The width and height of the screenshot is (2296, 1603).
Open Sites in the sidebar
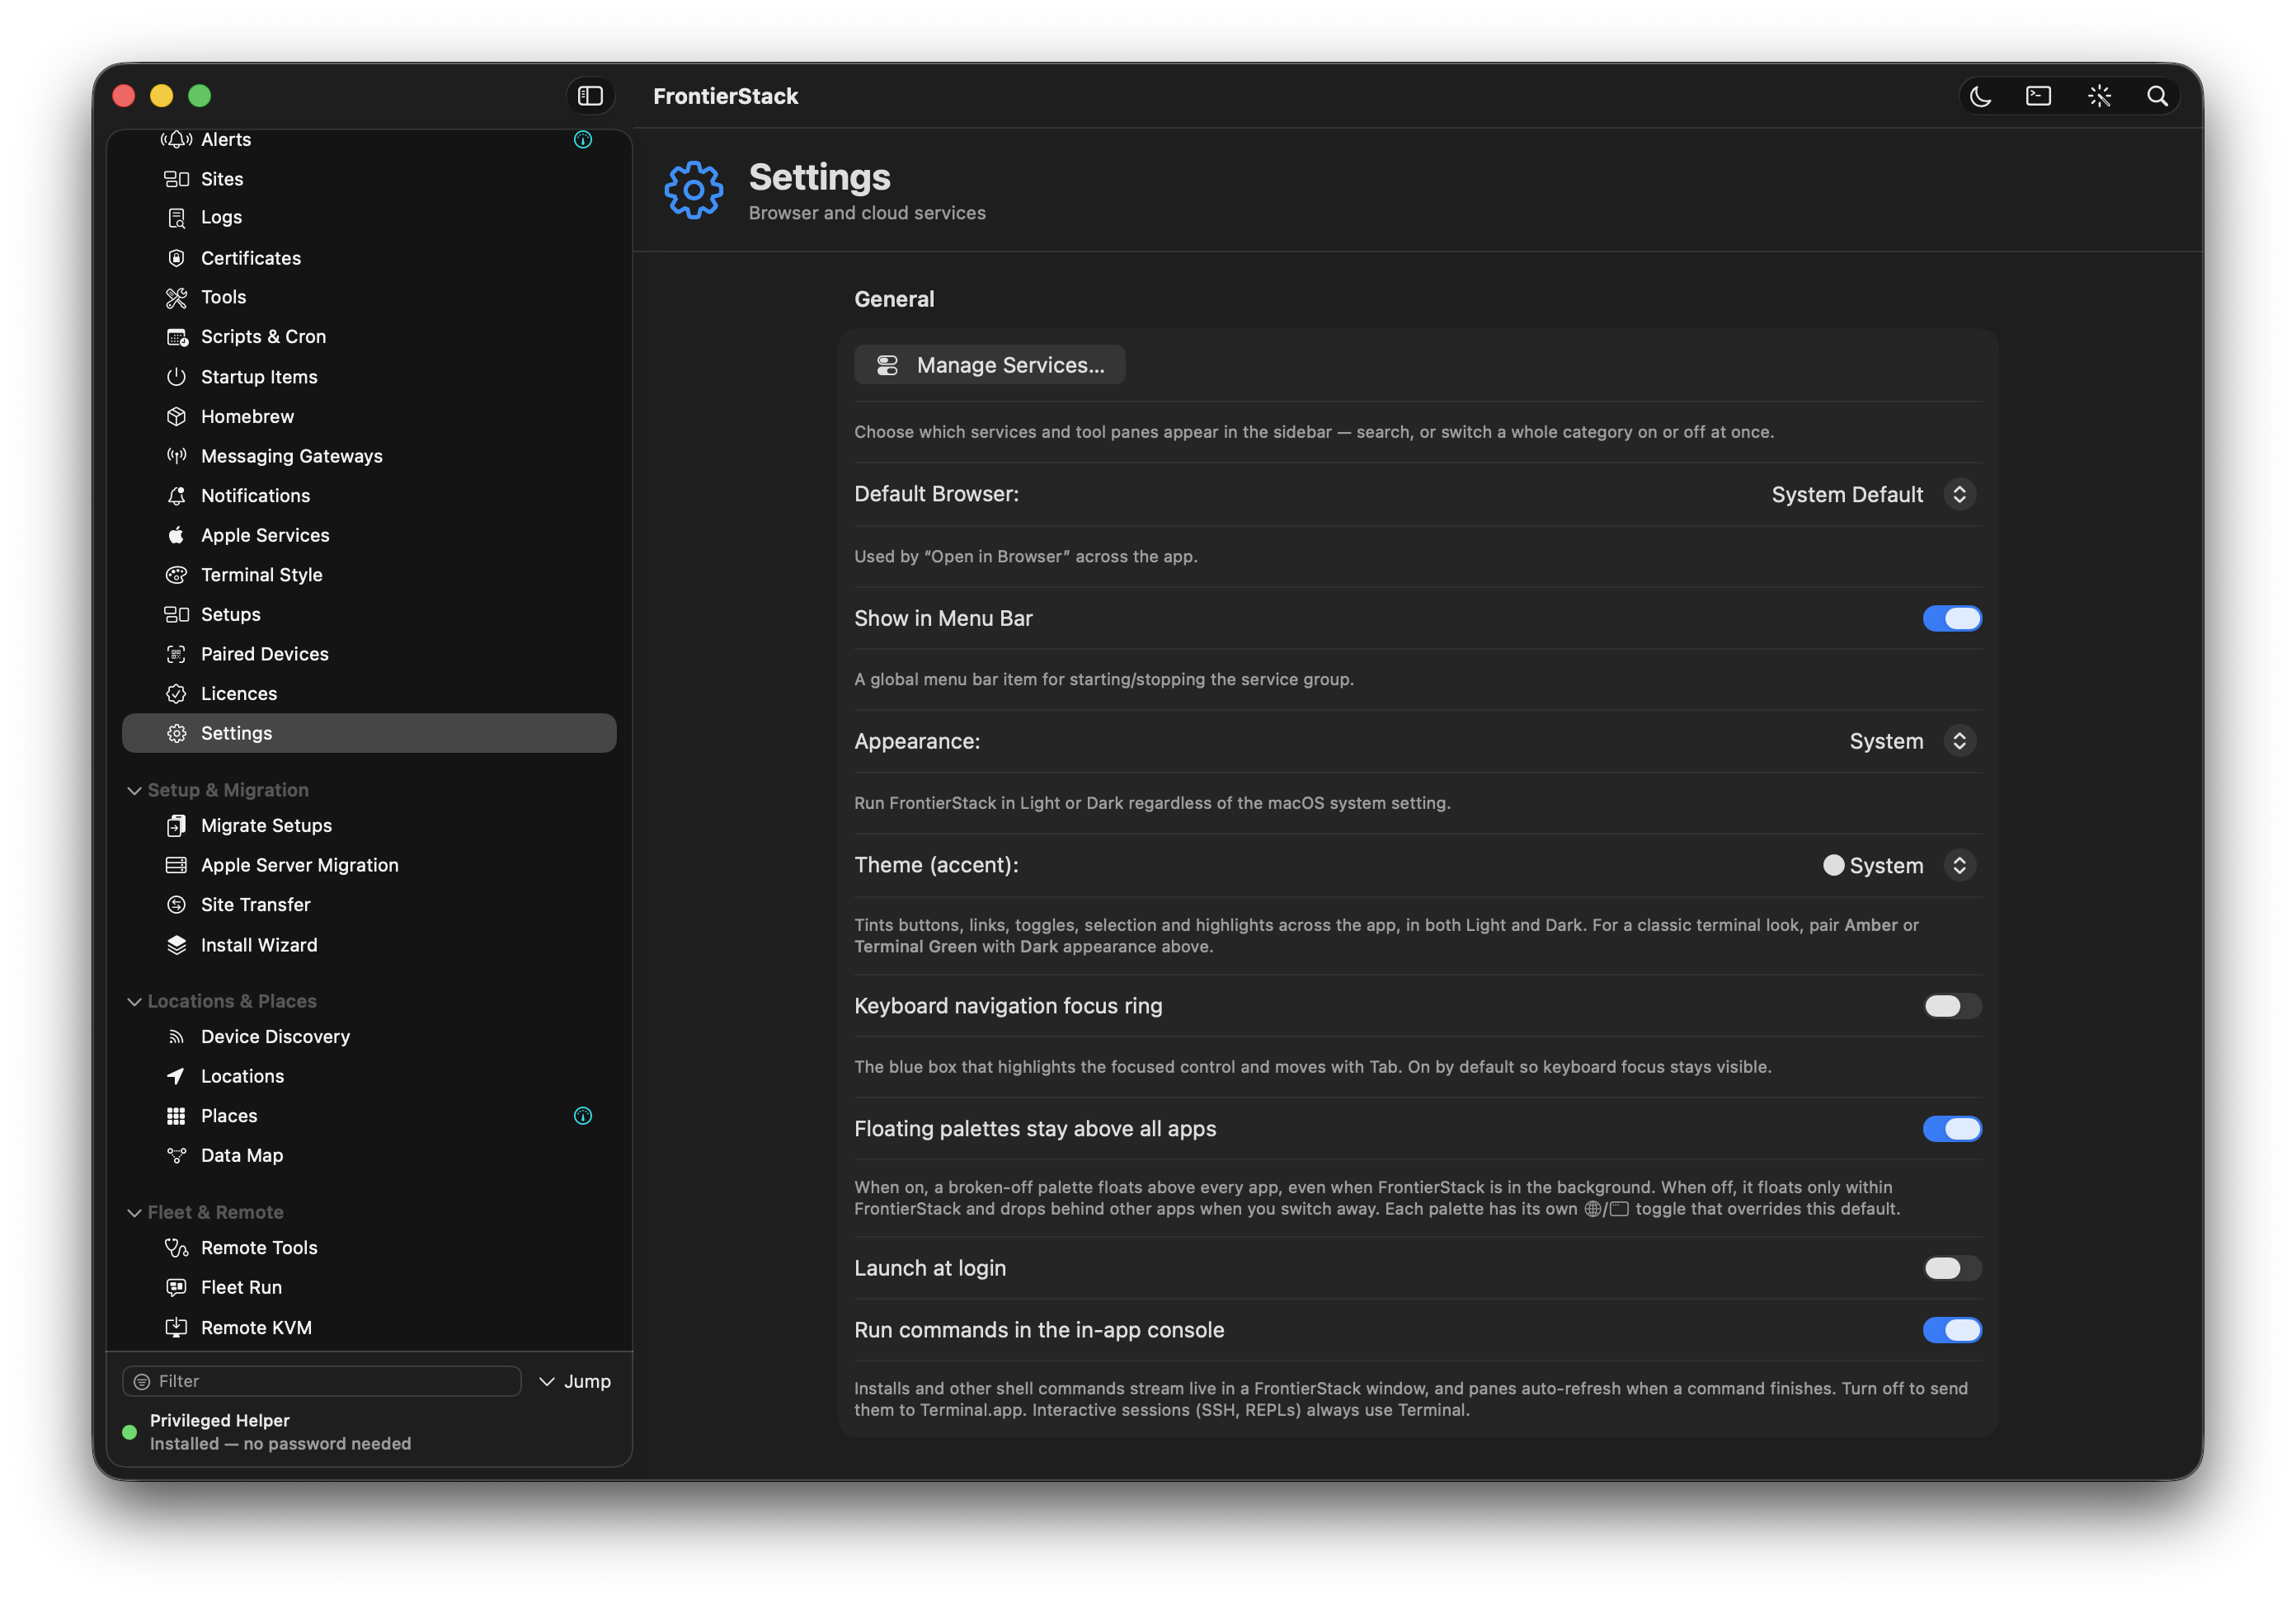pyautogui.click(x=369, y=179)
